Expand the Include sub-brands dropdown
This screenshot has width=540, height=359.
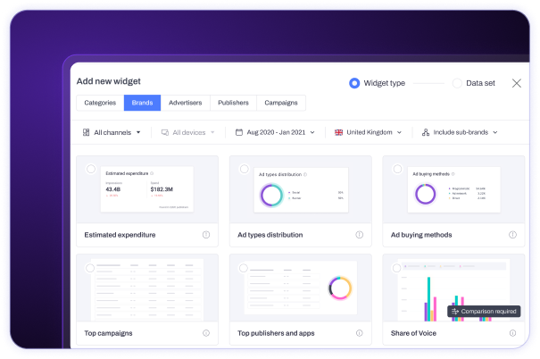coord(460,132)
